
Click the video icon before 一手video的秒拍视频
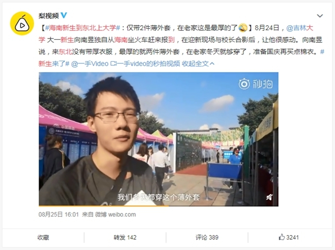[x=113, y=64]
